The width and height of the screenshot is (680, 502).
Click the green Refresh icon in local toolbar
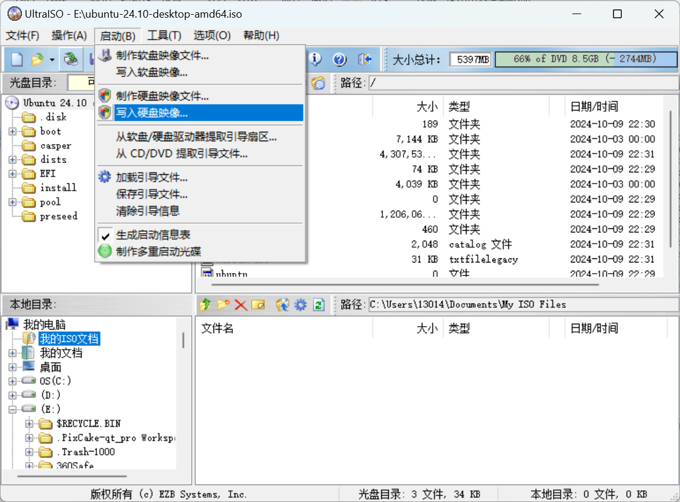pos(319,305)
